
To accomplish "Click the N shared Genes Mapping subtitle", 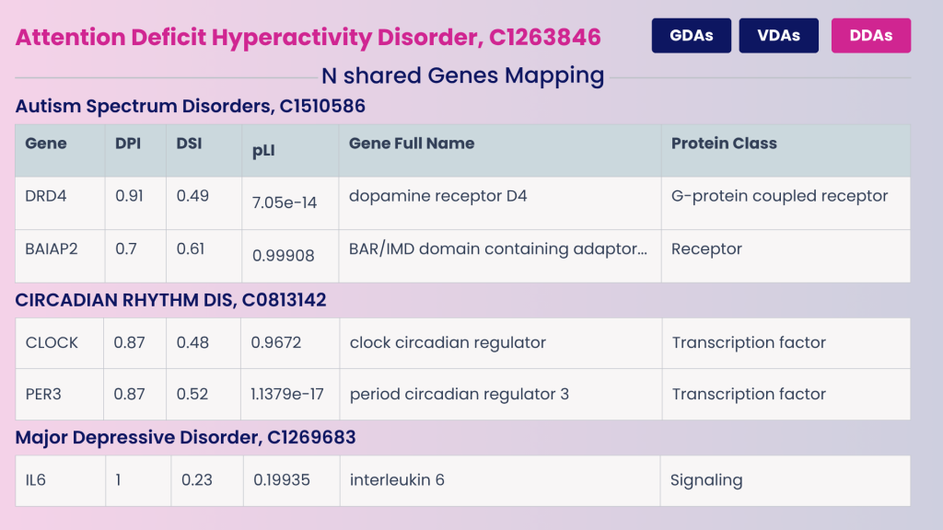I will pyautogui.click(x=461, y=75).
